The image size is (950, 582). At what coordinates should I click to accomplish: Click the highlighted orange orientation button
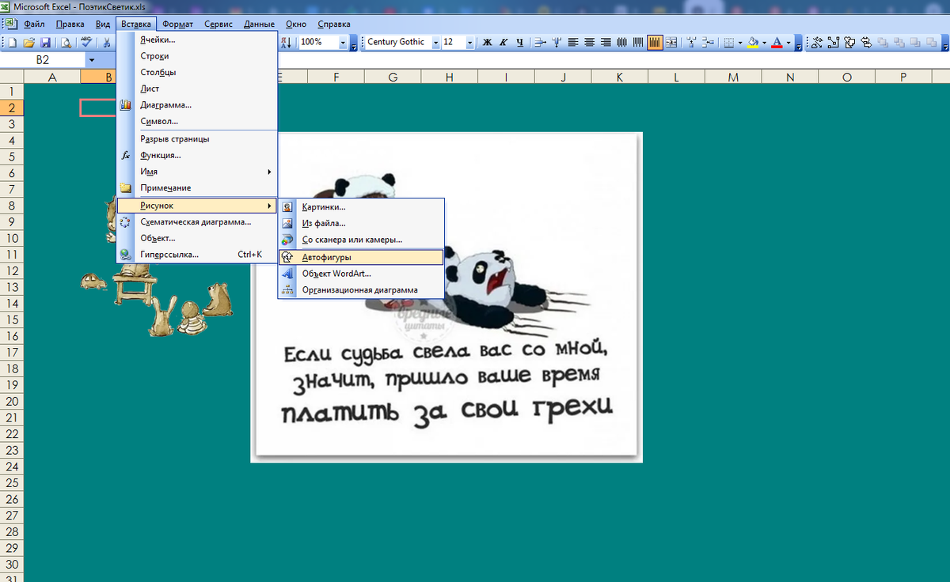[655, 42]
